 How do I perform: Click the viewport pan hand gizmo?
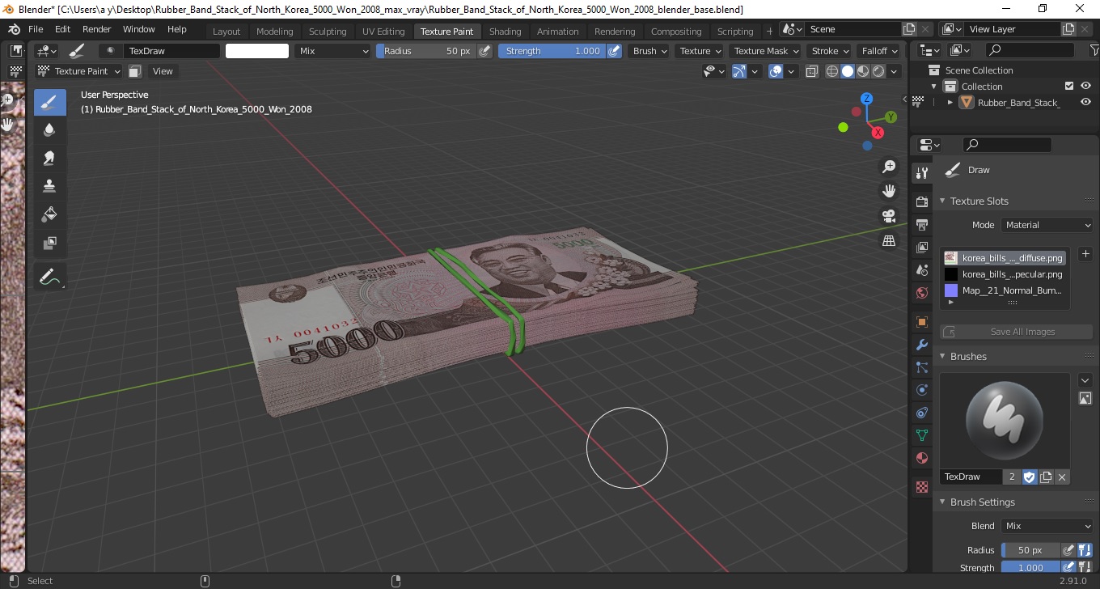[889, 191]
